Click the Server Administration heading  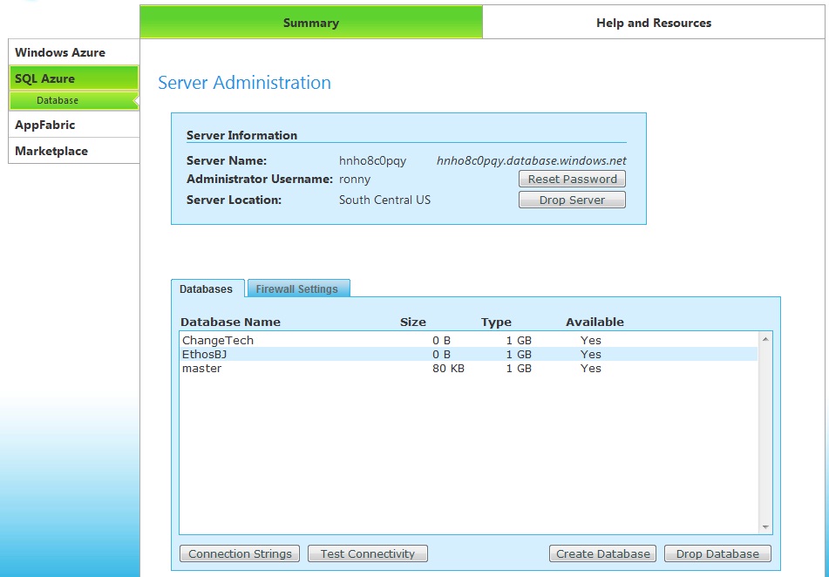pos(244,83)
